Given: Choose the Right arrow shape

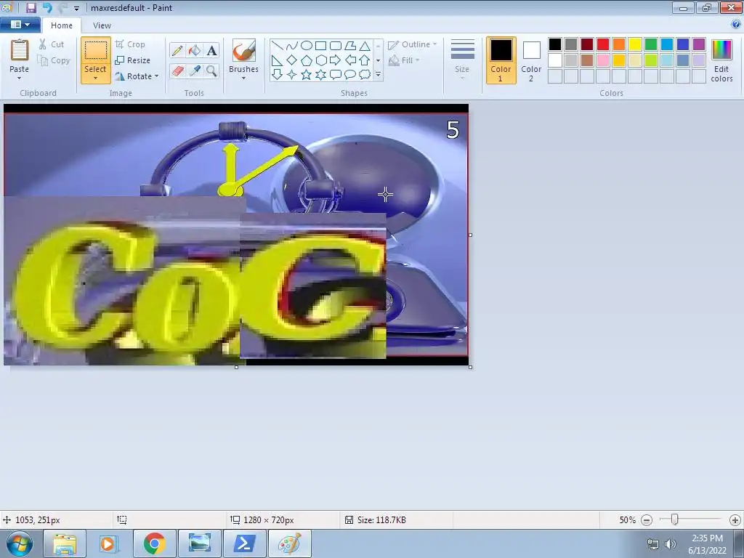Looking at the screenshot, I should click(336, 60).
